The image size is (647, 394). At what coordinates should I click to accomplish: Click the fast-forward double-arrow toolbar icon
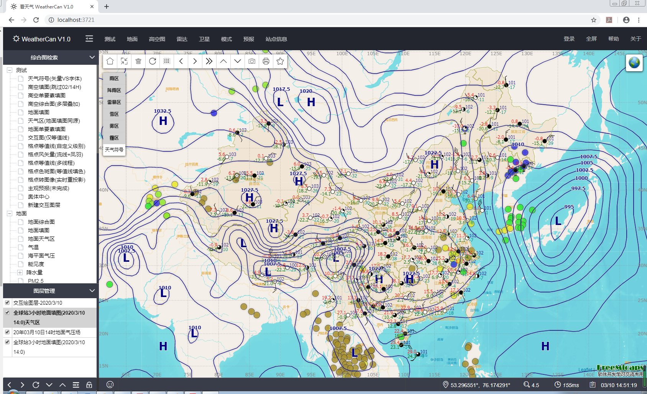coord(209,61)
